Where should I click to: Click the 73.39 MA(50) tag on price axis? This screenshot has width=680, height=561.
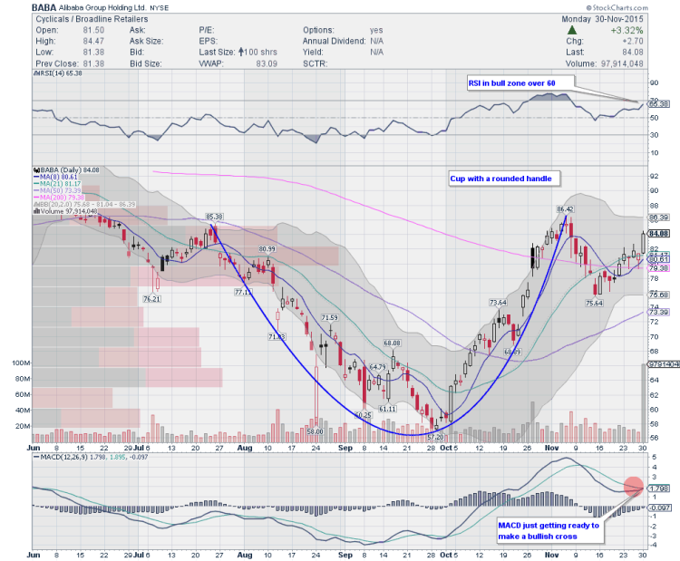pos(658,312)
